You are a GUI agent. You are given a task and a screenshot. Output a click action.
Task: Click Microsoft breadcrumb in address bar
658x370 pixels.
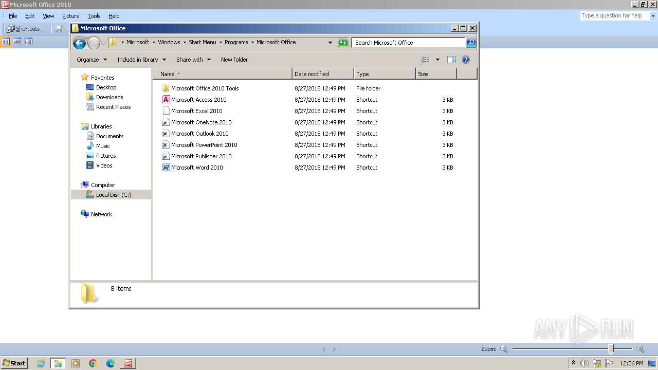tap(138, 42)
